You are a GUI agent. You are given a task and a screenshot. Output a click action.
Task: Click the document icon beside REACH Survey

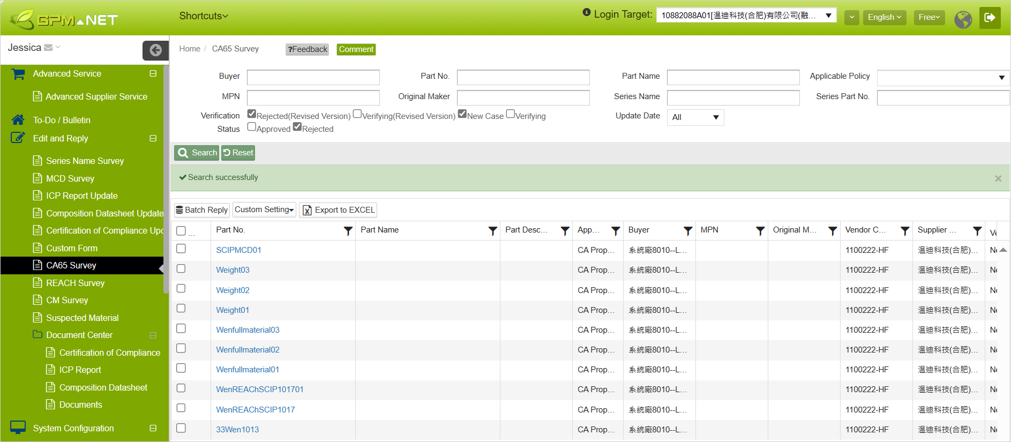point(38,282)
